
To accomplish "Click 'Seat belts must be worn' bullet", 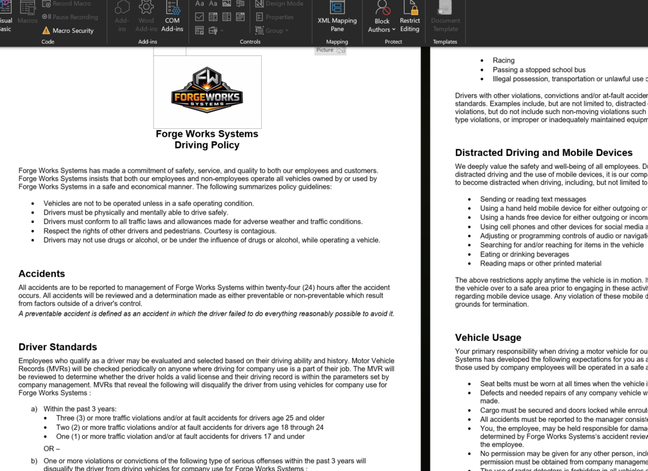I will click(564, 384).
